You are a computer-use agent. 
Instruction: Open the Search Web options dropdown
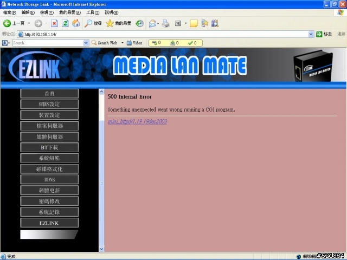(123, 43)
